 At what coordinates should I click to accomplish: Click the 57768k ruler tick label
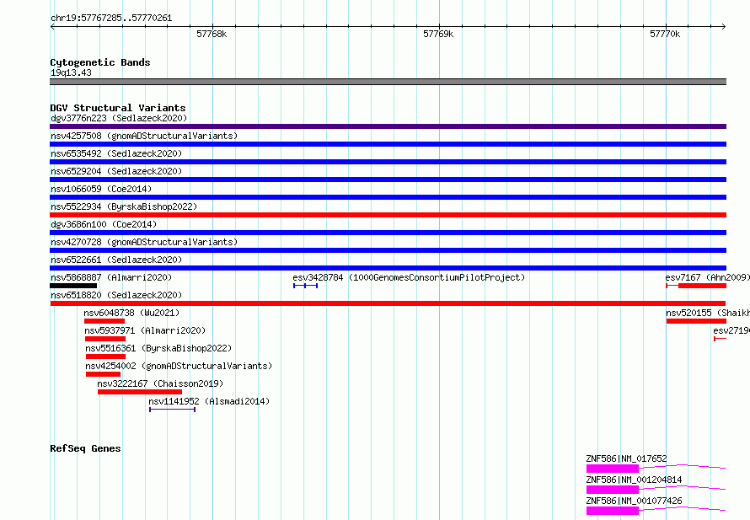212,34
